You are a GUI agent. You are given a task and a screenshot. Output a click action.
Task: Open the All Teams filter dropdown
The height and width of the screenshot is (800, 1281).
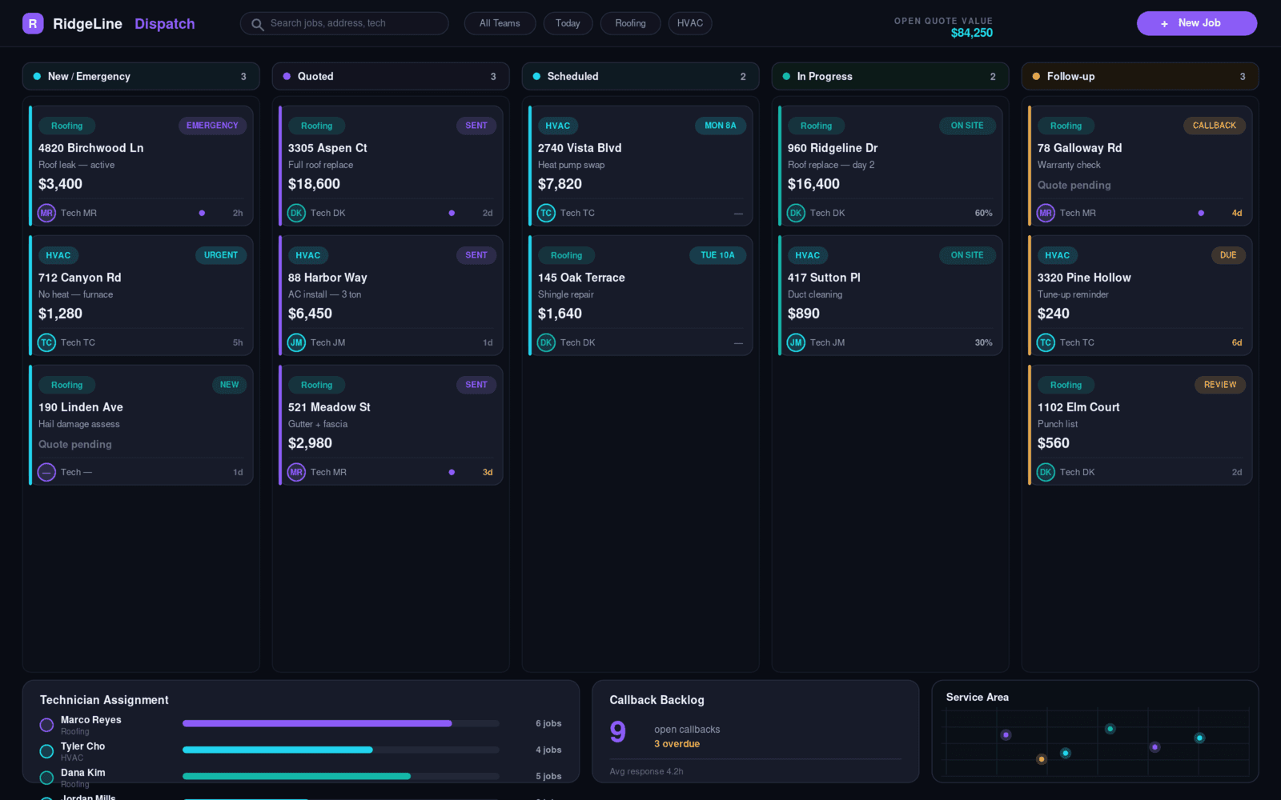coord(500,23)
